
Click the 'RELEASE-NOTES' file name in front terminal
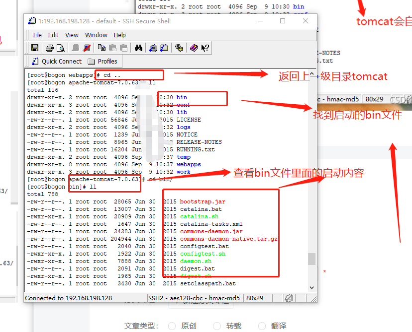pos(199,142)
